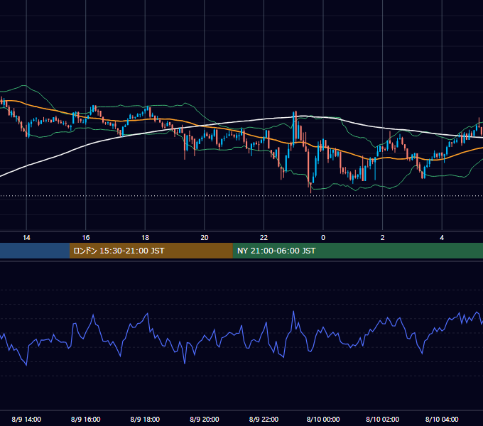The height and width of the screenshot is (426, 483).
Task: Click the blue session band before London
Action: pos(35,251)
